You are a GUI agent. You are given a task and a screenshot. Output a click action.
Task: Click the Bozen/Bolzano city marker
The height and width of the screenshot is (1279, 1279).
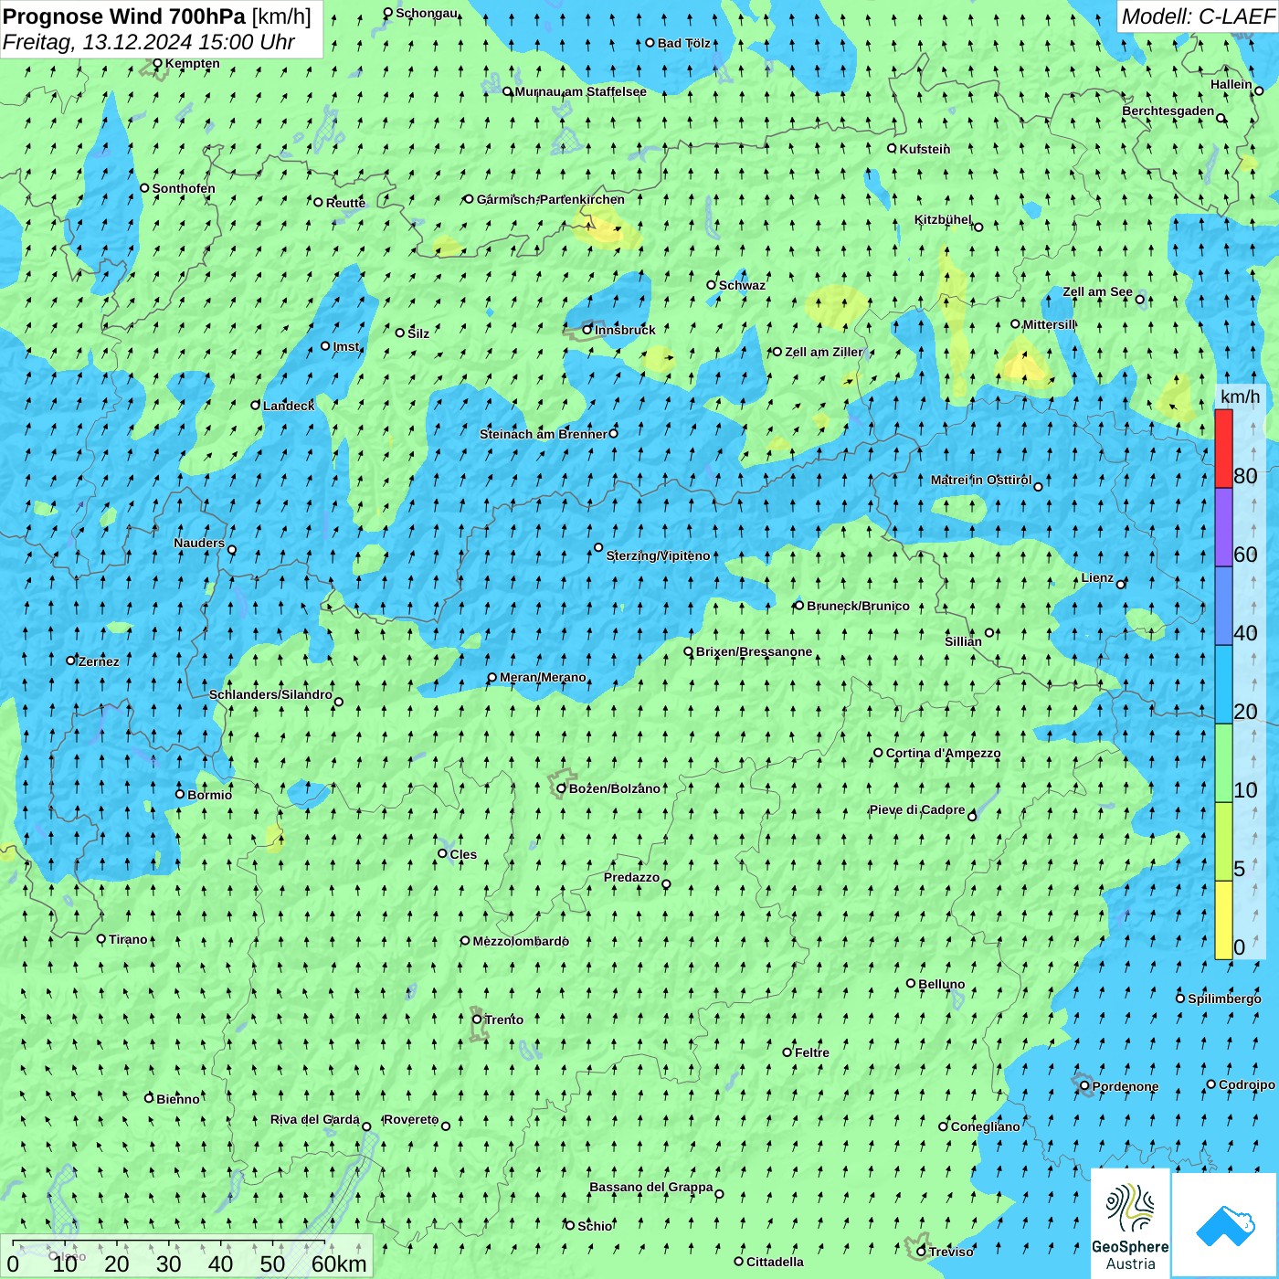point(562,788)
